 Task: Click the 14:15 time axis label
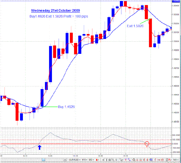(x=125, y=156)
